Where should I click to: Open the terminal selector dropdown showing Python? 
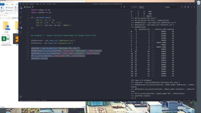click(172, 7)
